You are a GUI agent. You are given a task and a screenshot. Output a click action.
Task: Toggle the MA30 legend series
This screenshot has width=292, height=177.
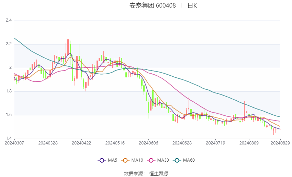(x=158, y=160)
